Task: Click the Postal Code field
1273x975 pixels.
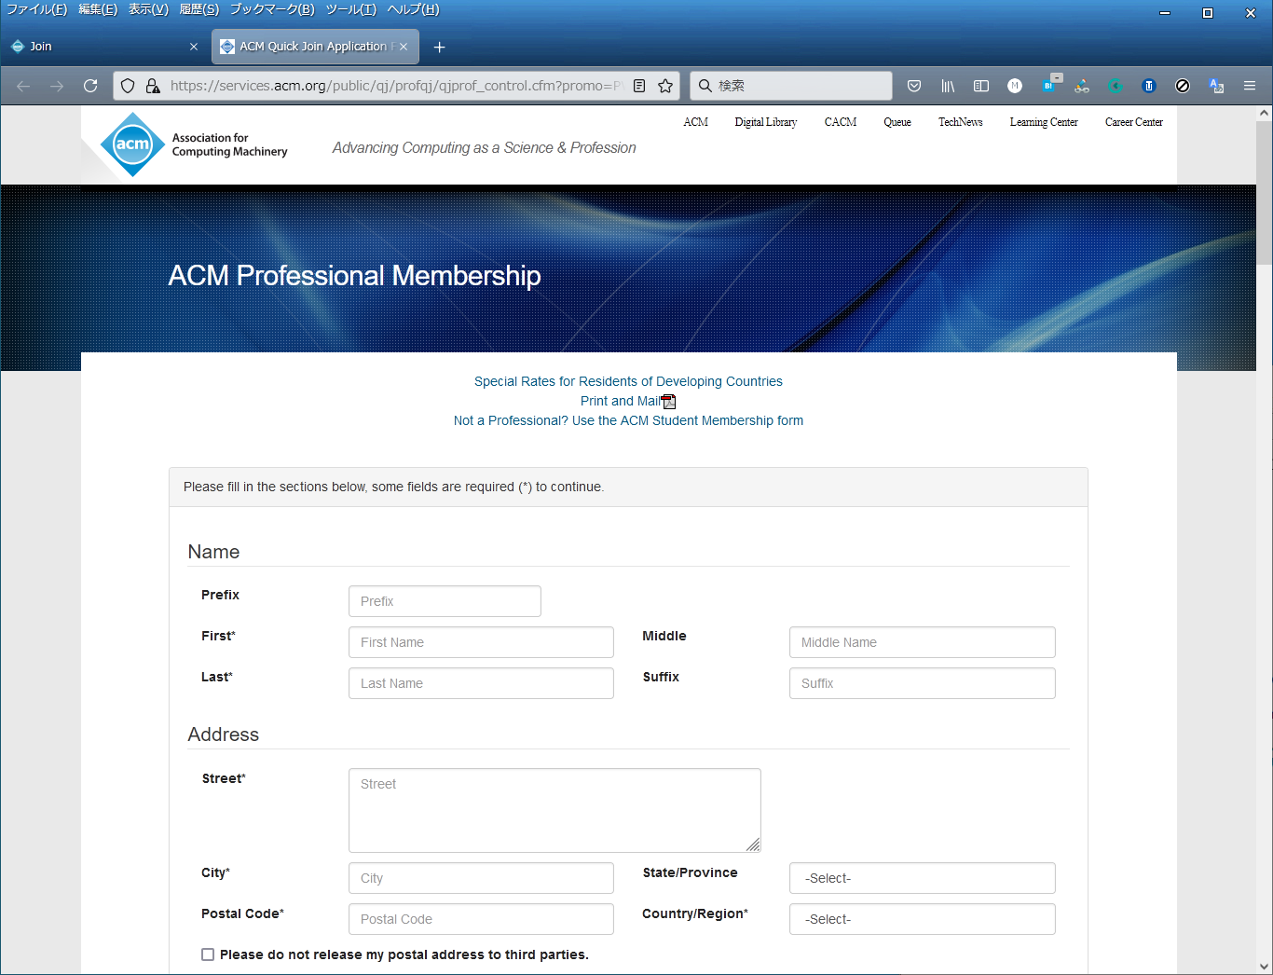Action: coord(481,919)
